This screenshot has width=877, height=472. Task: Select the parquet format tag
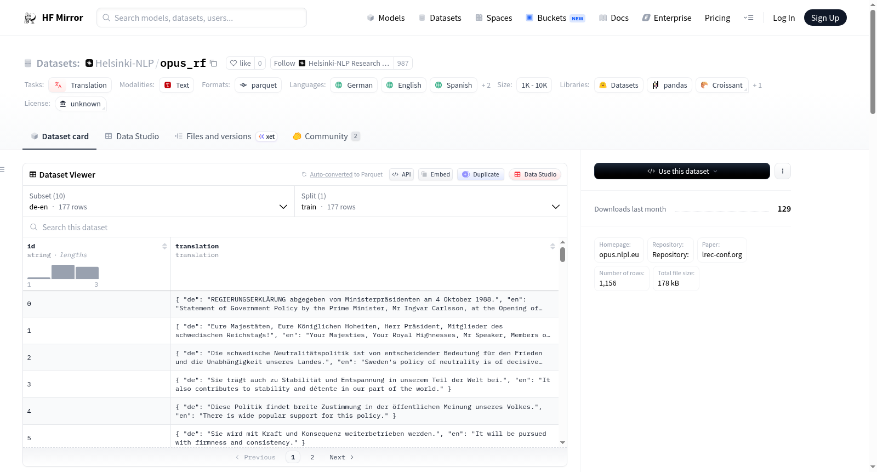point(258,85)
